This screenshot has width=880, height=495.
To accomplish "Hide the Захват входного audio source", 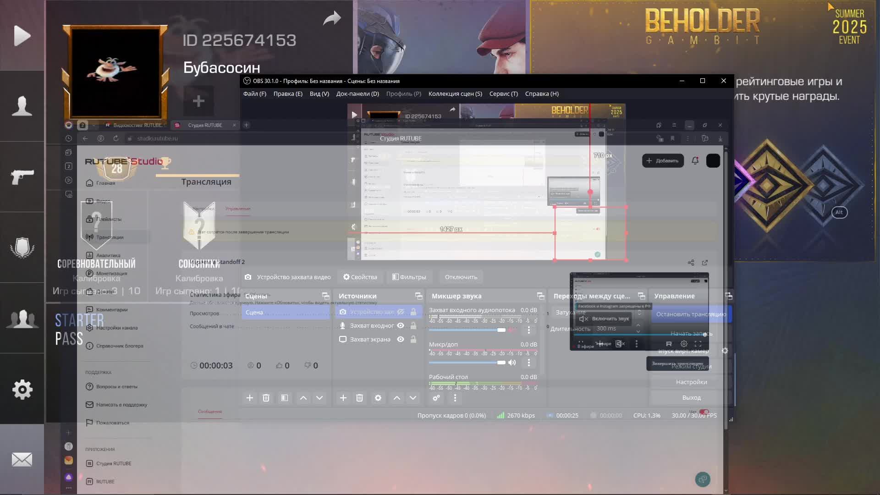I will tap(401, 325).
